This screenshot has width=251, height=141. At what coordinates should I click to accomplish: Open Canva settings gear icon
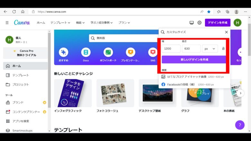click(x=200, y=23)
